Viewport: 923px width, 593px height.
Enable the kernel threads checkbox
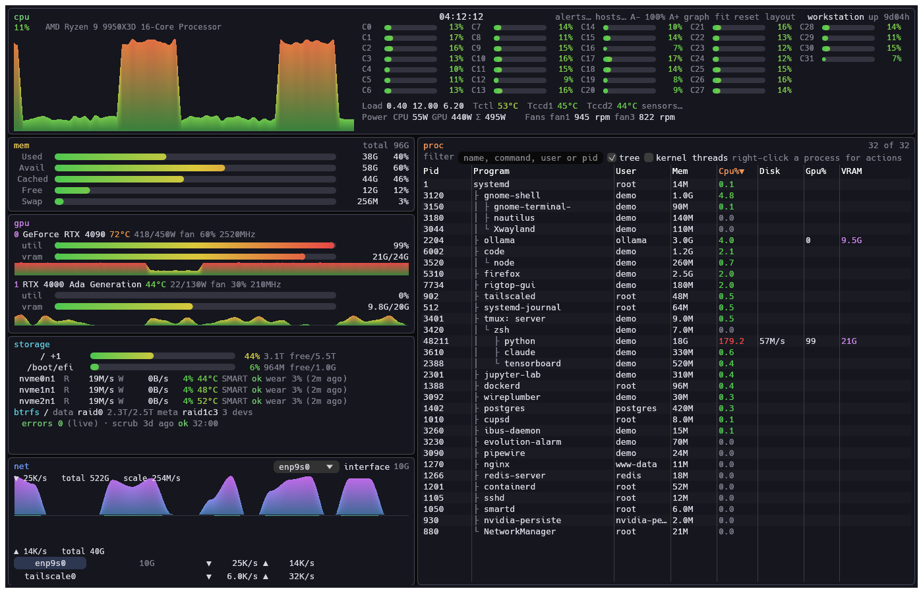[x=649, y=157]
